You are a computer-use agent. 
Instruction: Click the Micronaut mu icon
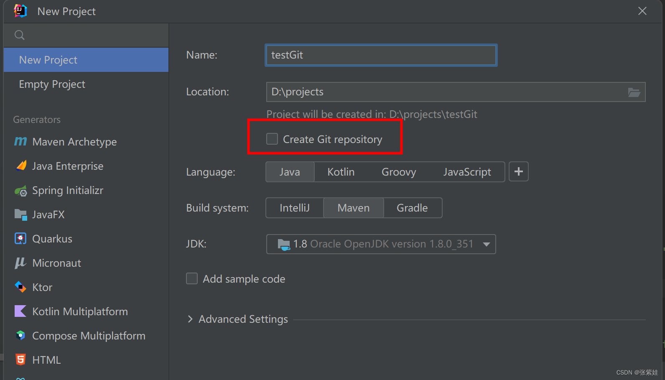pyautogui.click(x=20, y=263)
